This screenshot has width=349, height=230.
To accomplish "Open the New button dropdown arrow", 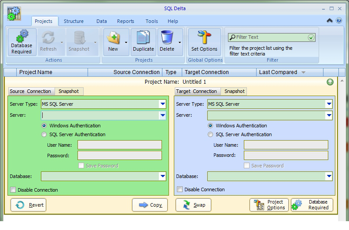I will tap(126, 42).
